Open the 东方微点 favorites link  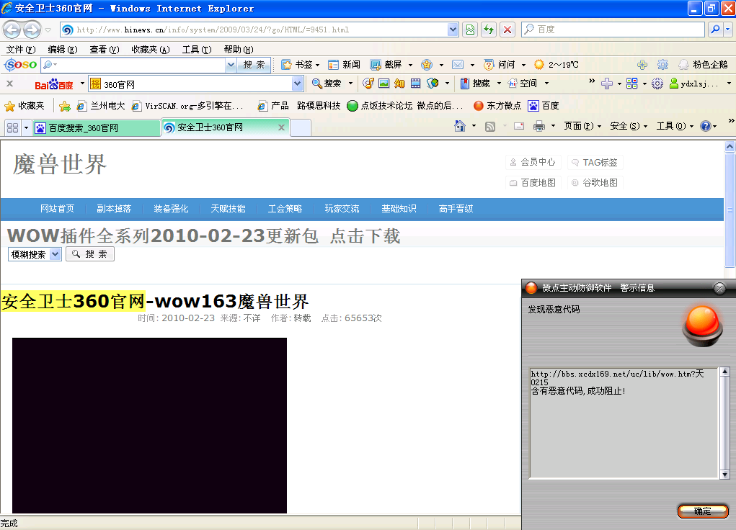tap(498, 106)
